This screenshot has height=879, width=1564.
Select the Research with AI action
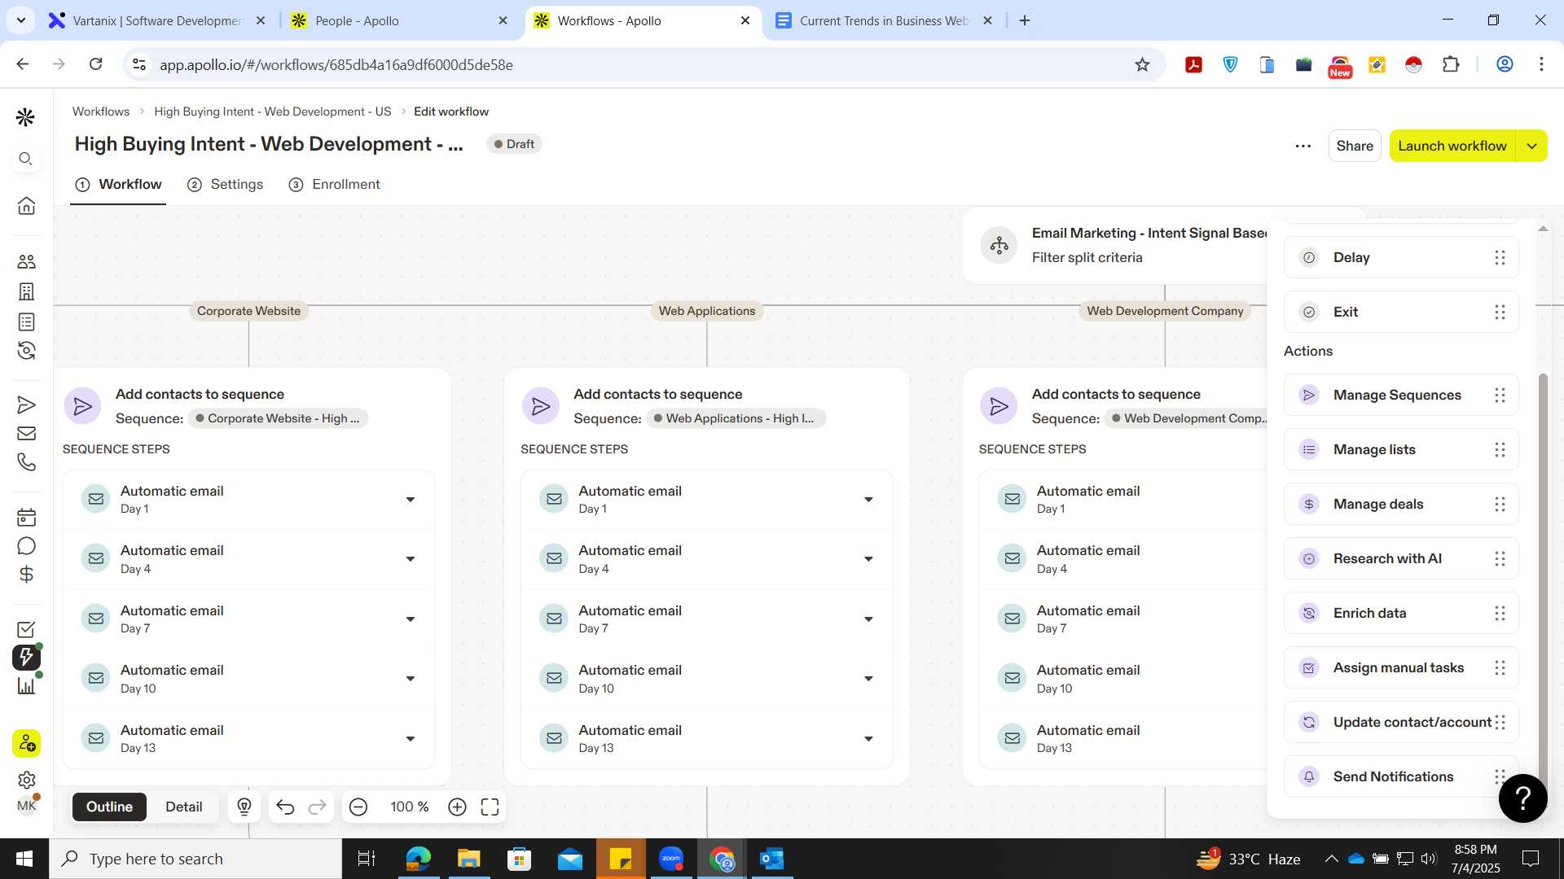point(1401,558)
